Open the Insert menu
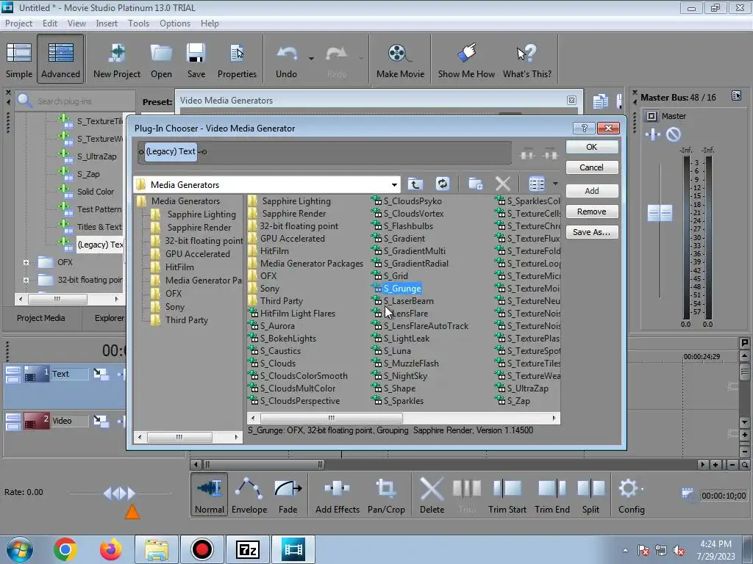 tap(107, 23)
